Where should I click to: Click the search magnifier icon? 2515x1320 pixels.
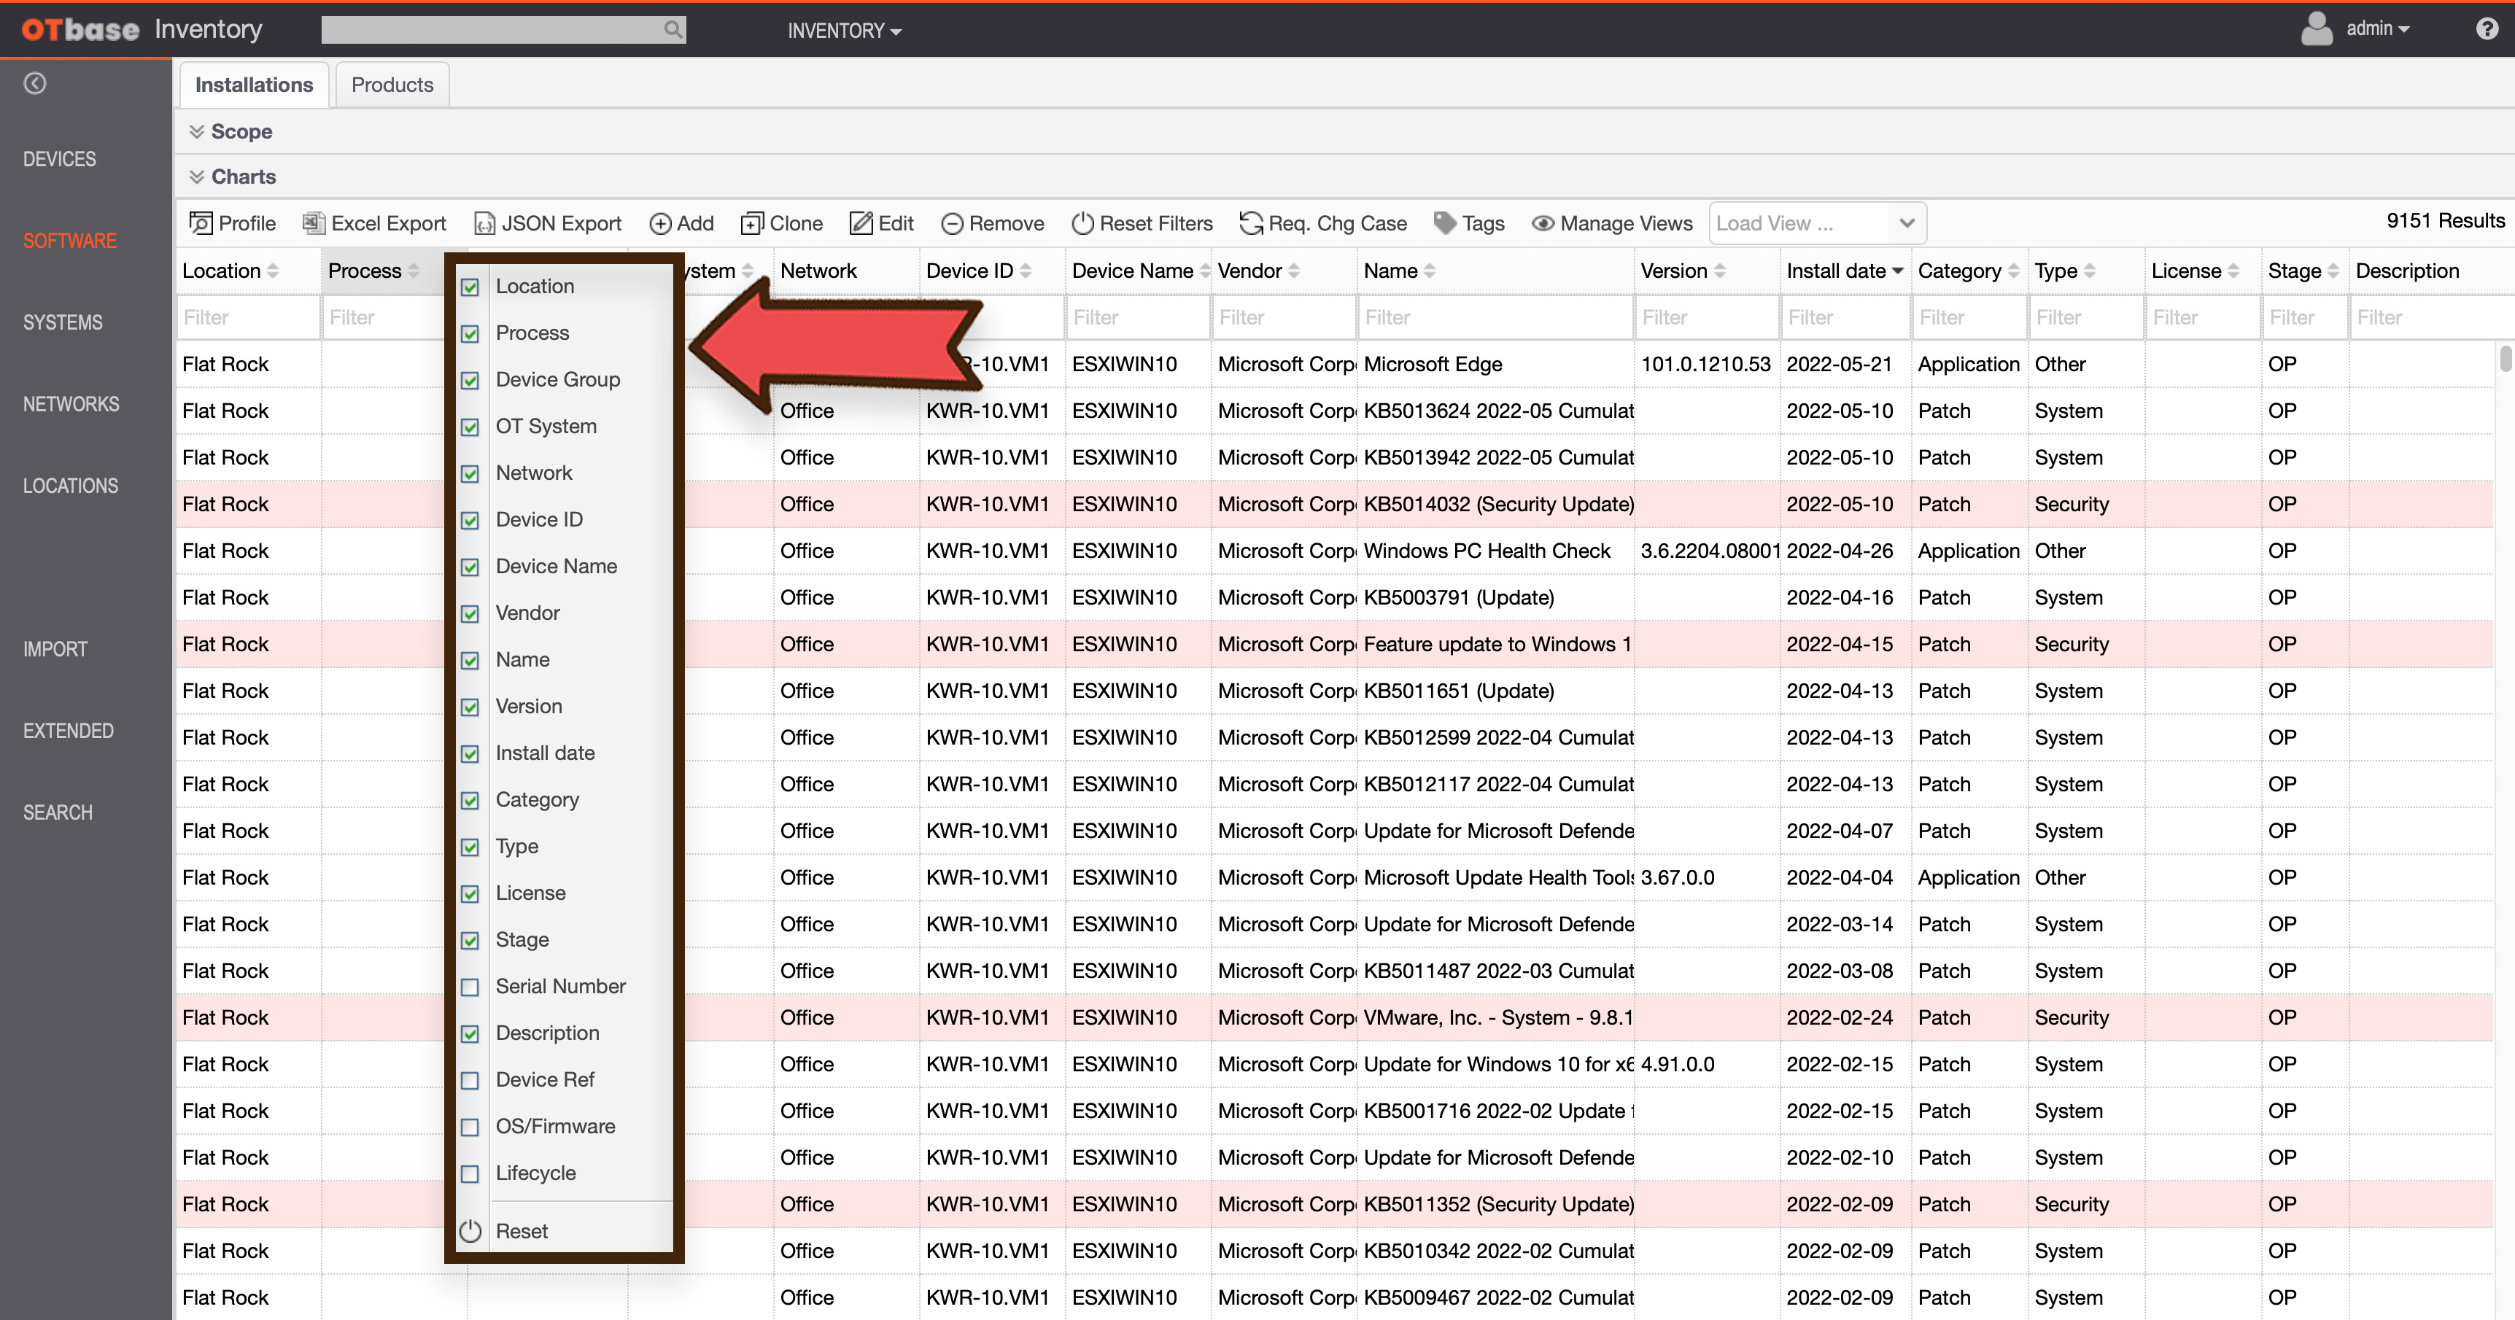[x=673, y=29]
